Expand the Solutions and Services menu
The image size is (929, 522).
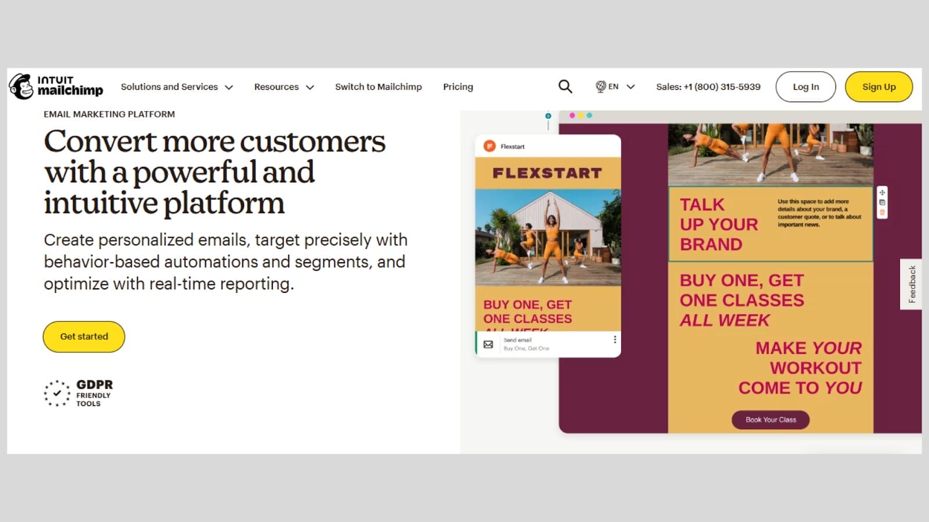click(177, 86)
